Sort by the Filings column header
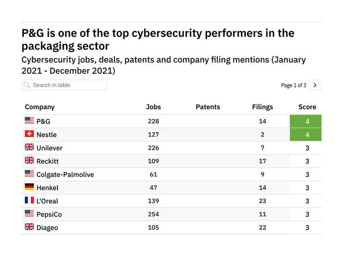The image size is (343, 257). tap(262, 107)
